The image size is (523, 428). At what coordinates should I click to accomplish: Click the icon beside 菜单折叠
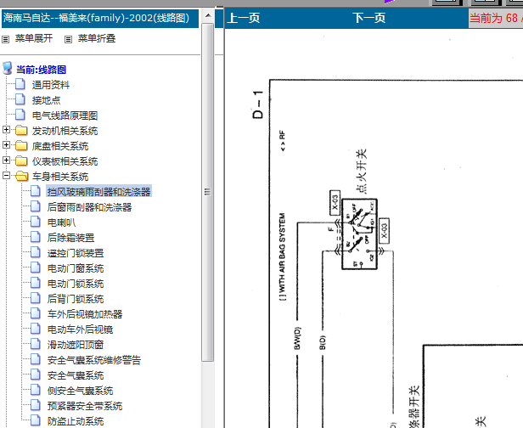click(68, 39)
